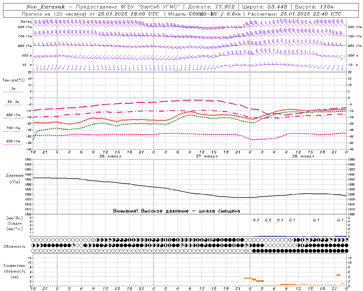
Task: Click the 'Td 2м' dew point legend entry
Action: tap(13, 102)
